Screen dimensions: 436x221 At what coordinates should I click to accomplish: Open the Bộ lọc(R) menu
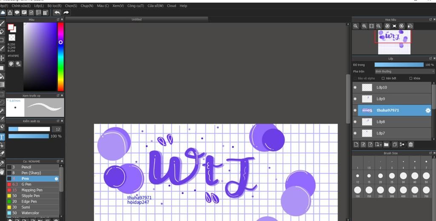(x=54, y=6)
